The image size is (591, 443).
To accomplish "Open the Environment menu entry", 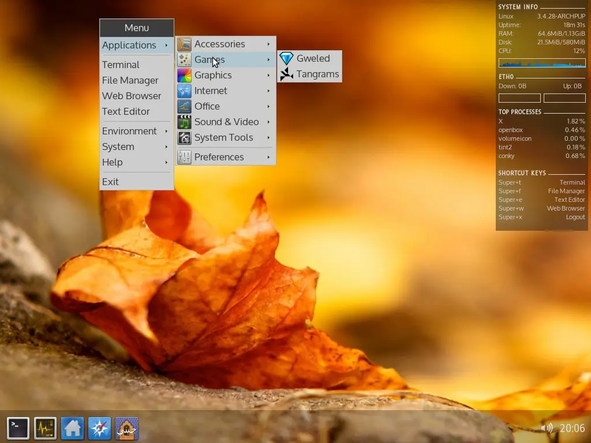I will point(136,131).
